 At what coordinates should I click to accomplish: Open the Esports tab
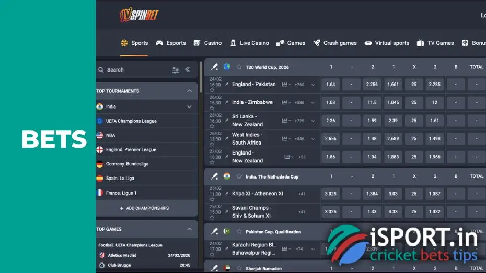point(171,43)
